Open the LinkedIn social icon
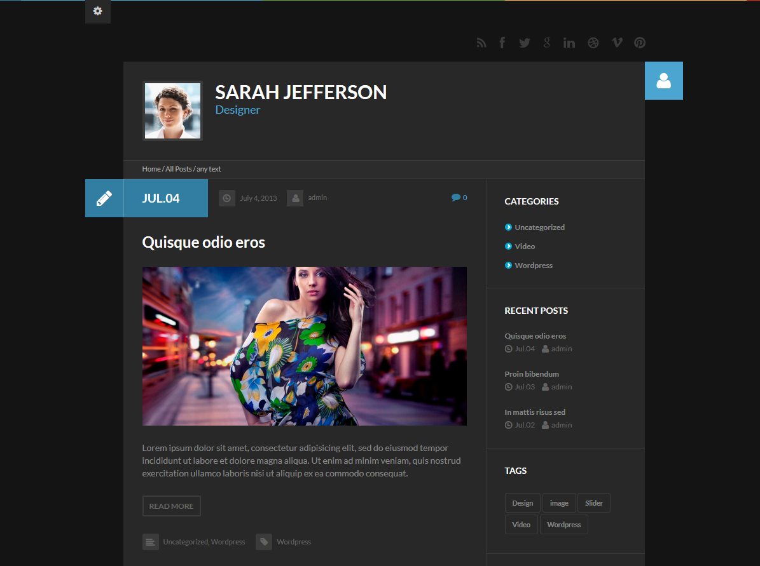The height and width of the screenshot is (566, 760). click(x=569, y=43)
